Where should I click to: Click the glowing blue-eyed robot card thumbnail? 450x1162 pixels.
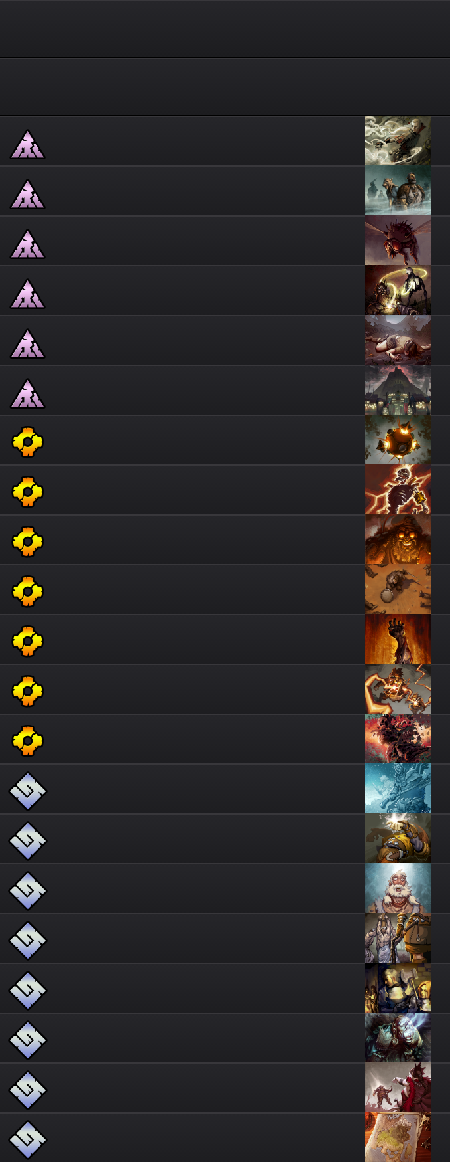[x=398, y=1038]
